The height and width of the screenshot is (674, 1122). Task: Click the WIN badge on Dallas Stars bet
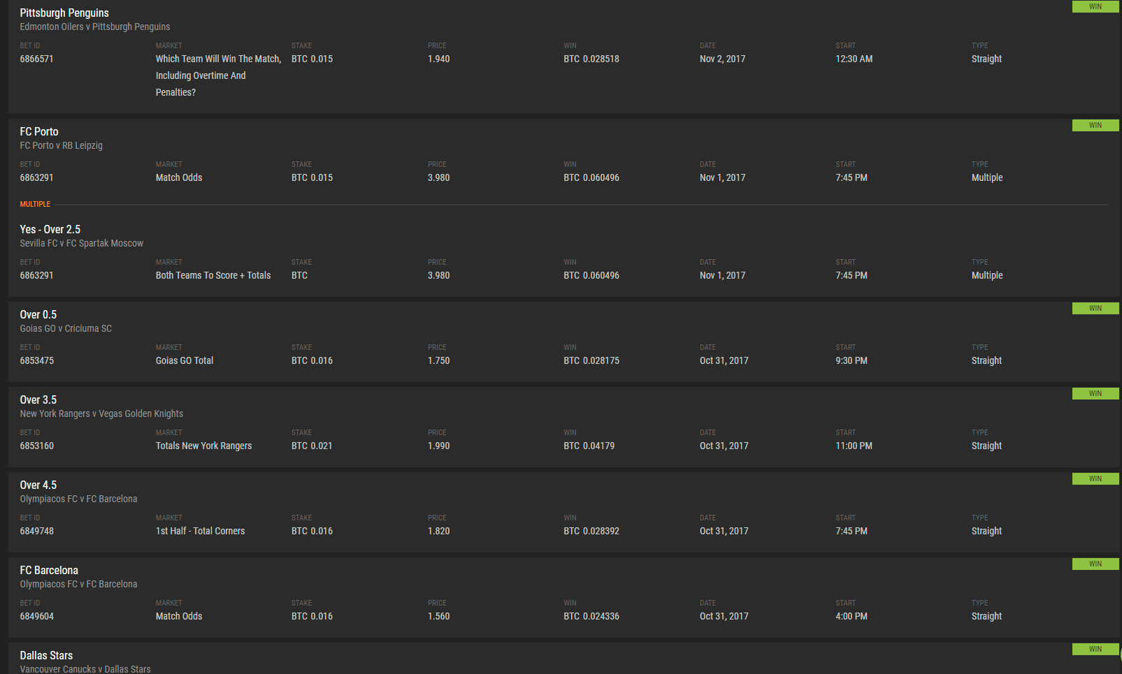tap(1095, 649)
